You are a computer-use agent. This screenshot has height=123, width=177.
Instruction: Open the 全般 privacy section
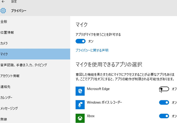(35, 22)
